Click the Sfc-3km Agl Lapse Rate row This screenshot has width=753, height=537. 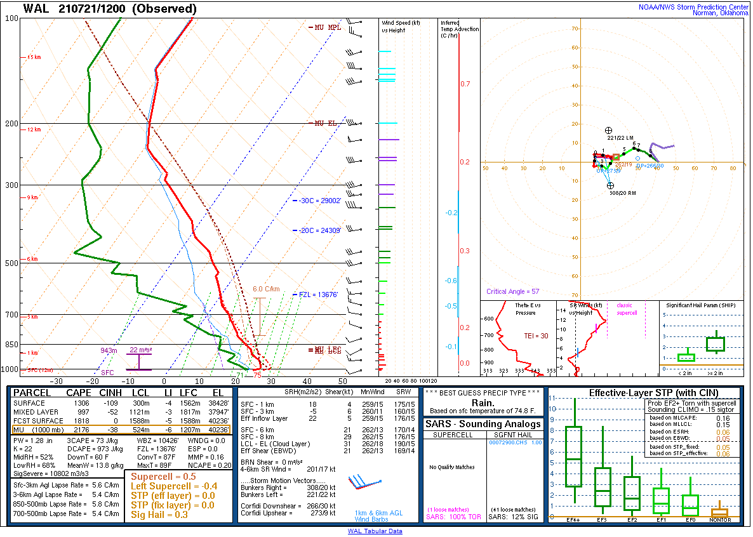click(66, 485)
